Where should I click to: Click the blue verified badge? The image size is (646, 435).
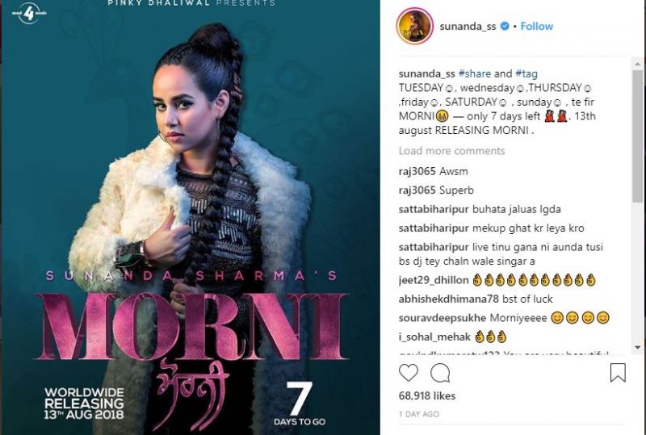[x=505, y=27]
